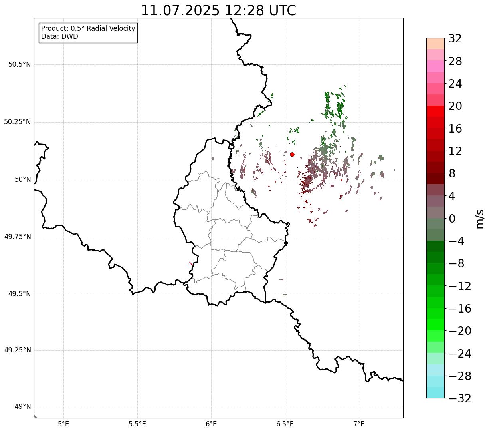The width and height of the screenshot is (489, 432).
Task: Click the colorbar tick label 20
Action: (455, 106)
